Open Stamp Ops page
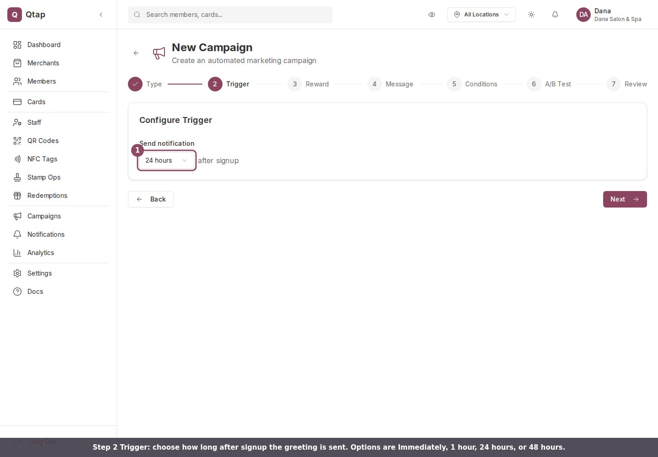 (x=58, y=177)
